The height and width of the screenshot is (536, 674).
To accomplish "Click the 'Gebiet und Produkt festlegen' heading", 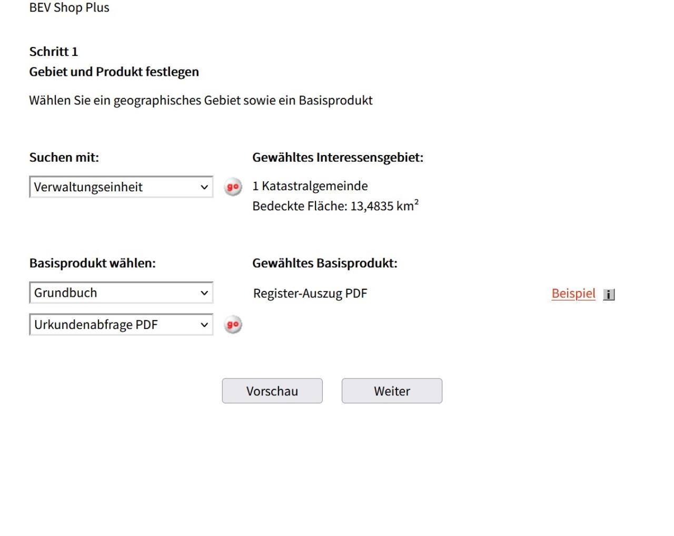I will click(114, 72).
